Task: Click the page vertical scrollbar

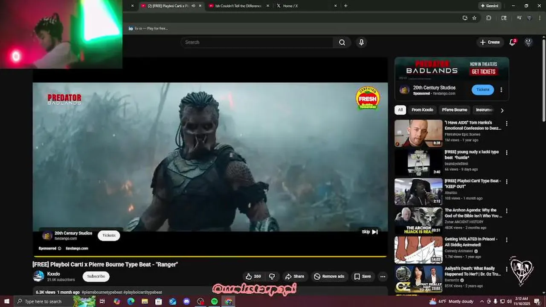Action: point(543,81)
